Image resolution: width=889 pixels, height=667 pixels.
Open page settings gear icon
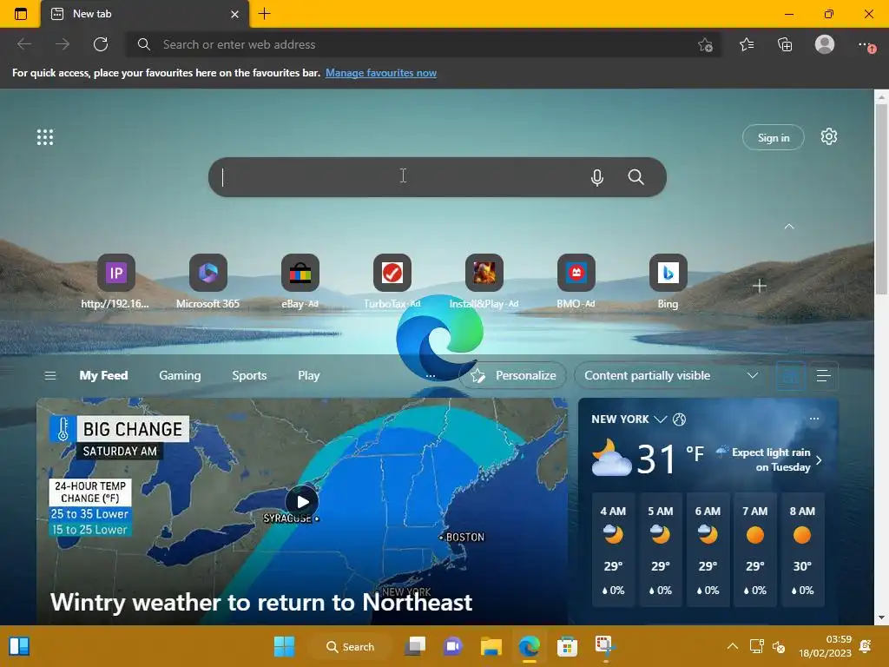point(829,136)
